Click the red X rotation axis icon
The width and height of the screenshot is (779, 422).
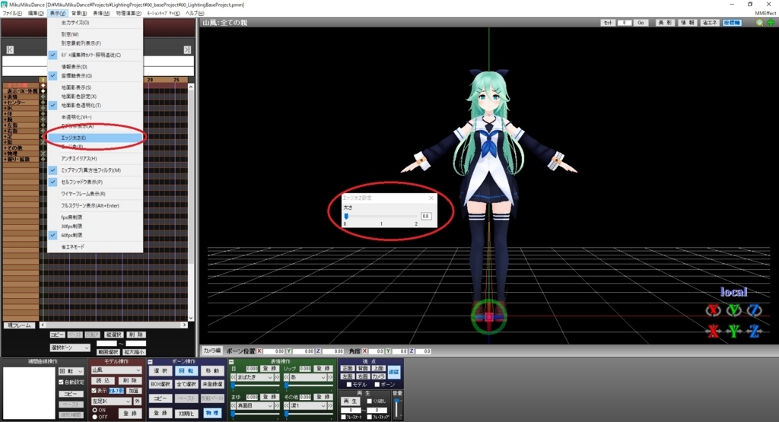click(713, 310)
